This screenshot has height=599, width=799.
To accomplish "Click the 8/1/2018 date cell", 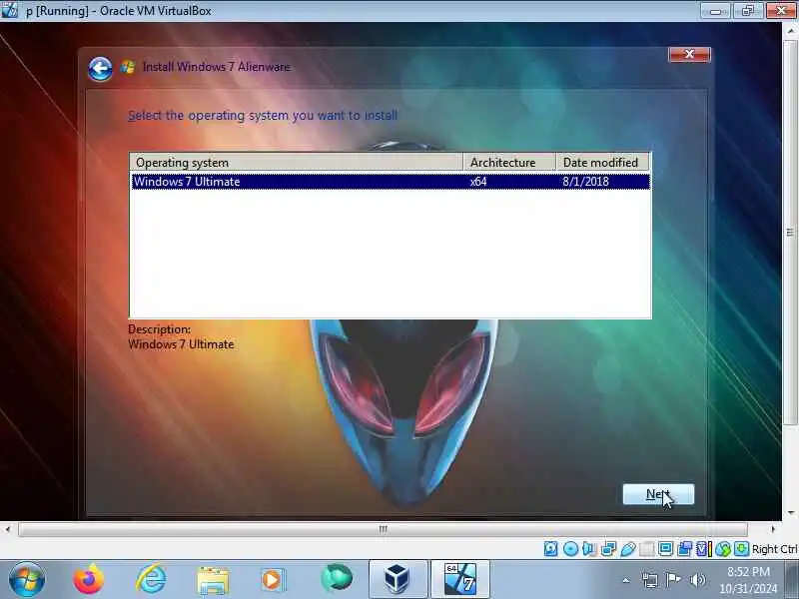I will tap(585, 182).
